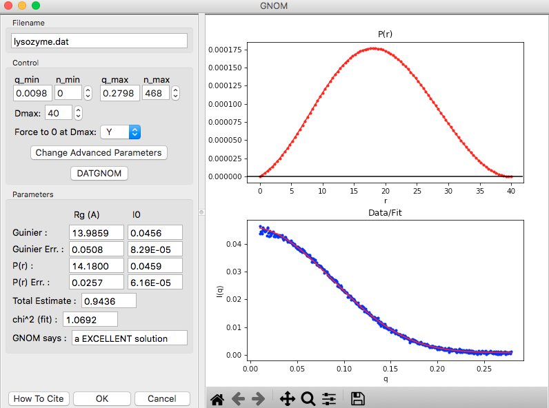Image resolution: width=549 pixels, height=408 pixels.
Task: Dismiss with the Cancel button
Action: click(162, 398)
